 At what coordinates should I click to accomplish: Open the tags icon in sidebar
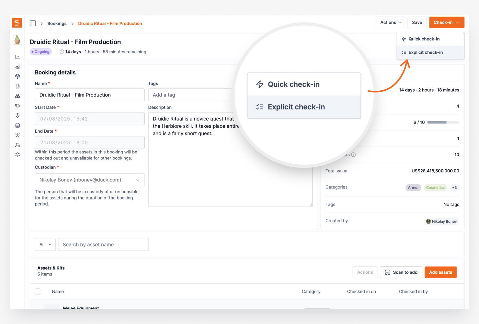[x=17, y=106]
